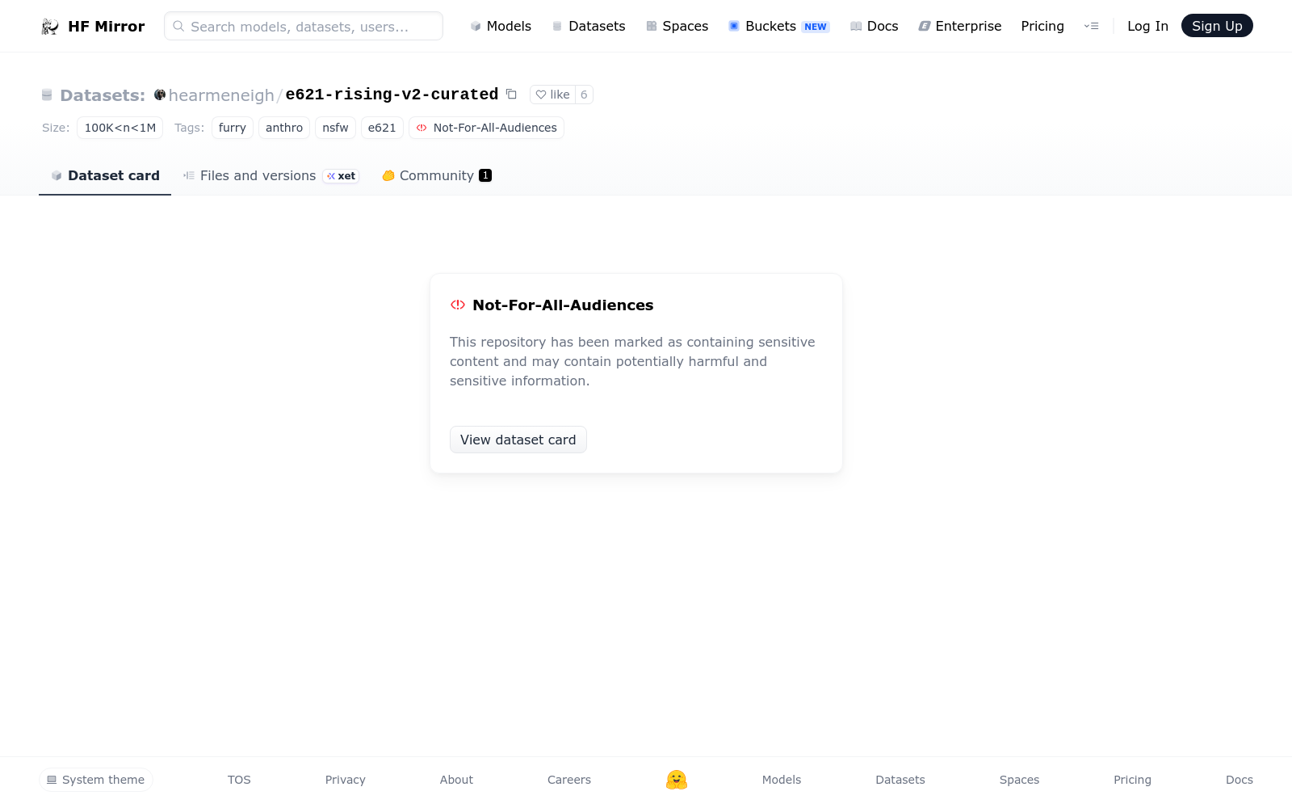The height and width of the screenshot is (808, 1292).
Task: Click the Sign Up button
Action: click(x=1217, y=26)
